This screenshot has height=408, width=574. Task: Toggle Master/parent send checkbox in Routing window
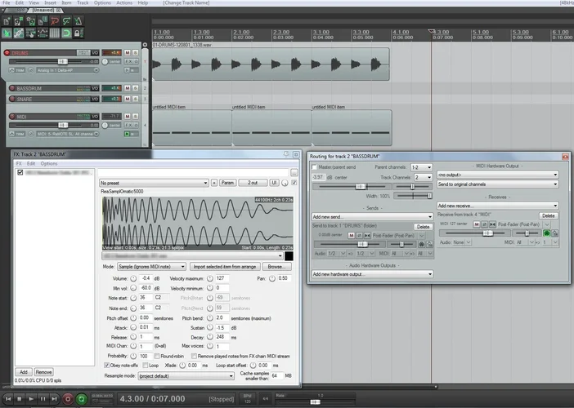[x=314, y=167]
